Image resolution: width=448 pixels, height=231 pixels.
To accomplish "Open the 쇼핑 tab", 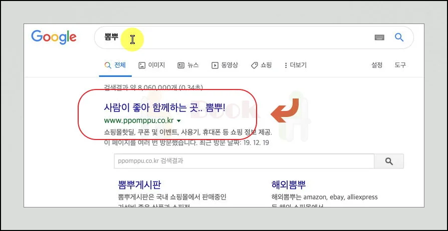I will tap(261, 65).
